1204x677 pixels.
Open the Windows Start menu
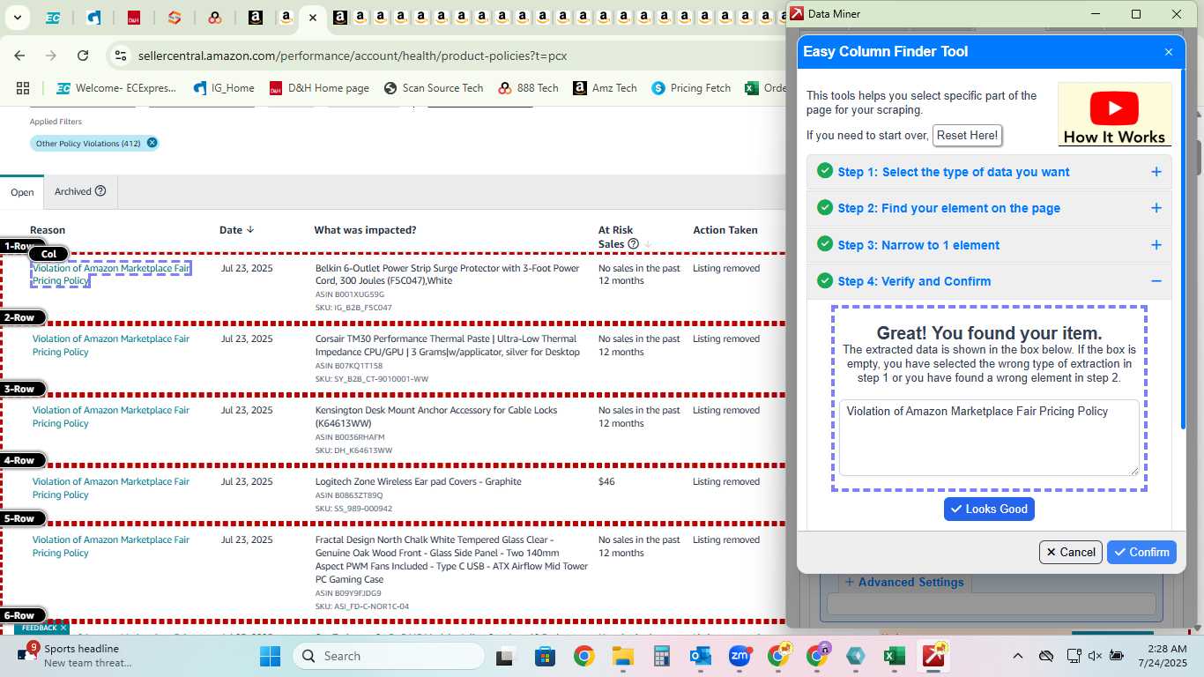click(270, 656)
